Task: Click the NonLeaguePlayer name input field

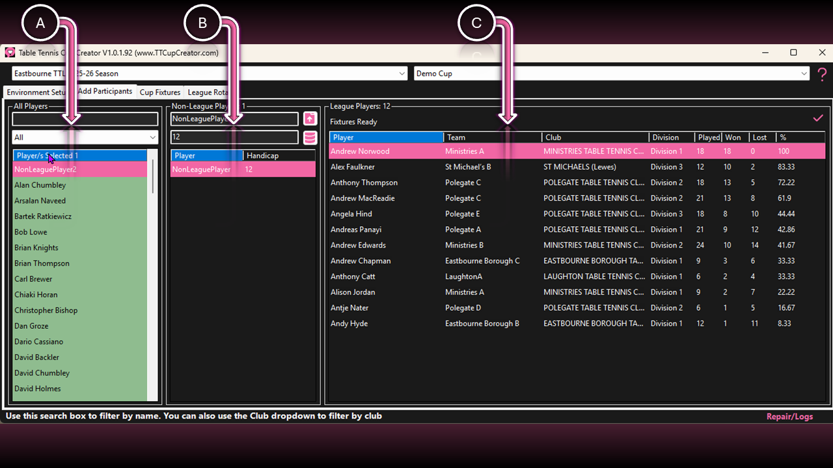Action: [x=234, y=119]
